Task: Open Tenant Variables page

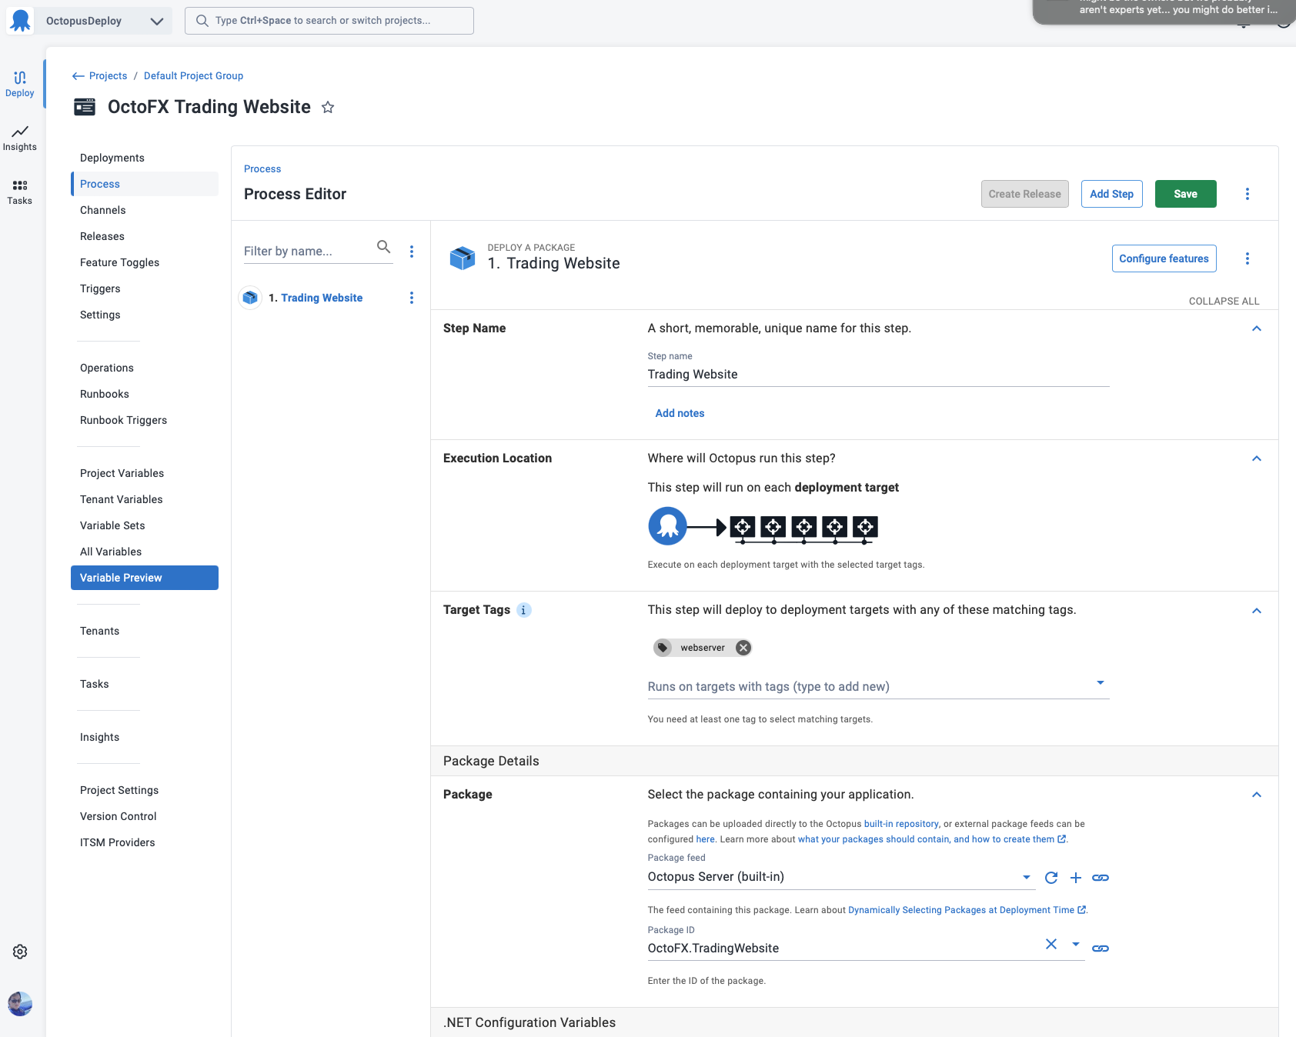Action: pyautogui.click(x=122, y=499)
